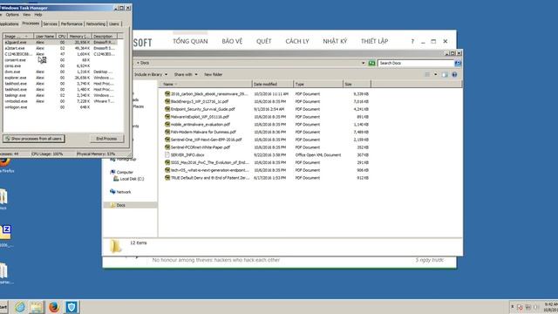Open the View menu in Task Manager
This screenshot has width=558, height=314.
point(27,15)
